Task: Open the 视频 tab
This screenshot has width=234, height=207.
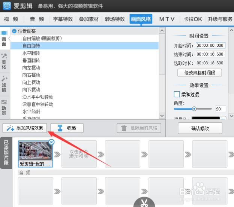Action: [11, 19]
